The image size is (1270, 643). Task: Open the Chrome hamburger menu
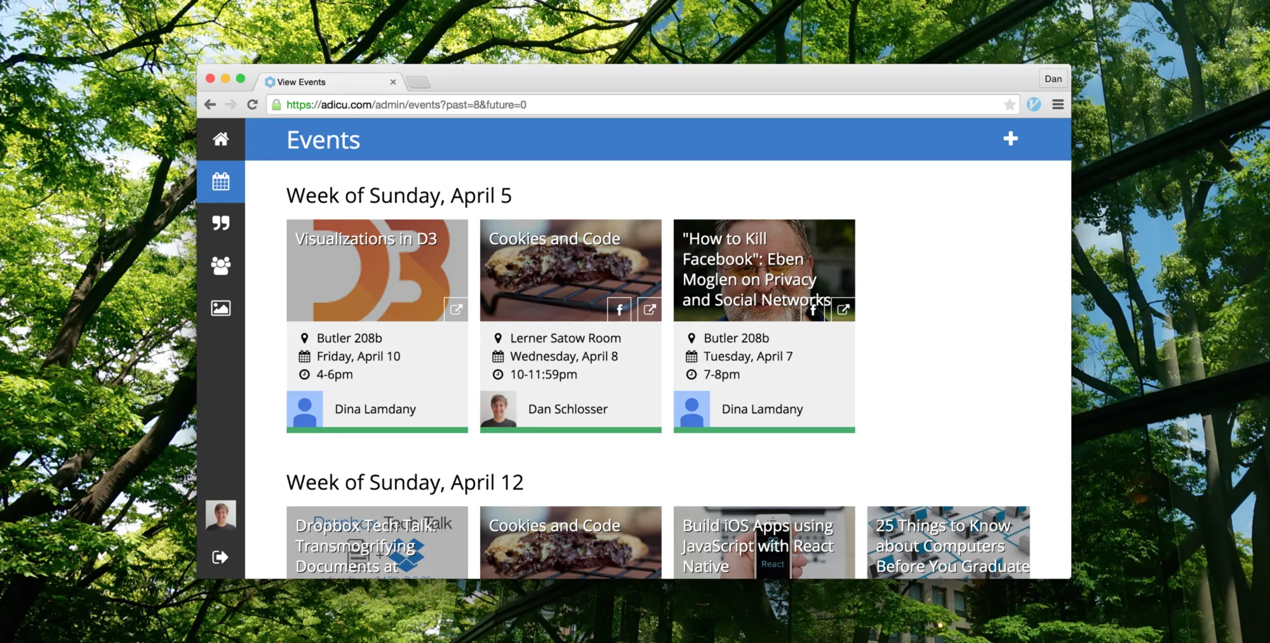1058,105
